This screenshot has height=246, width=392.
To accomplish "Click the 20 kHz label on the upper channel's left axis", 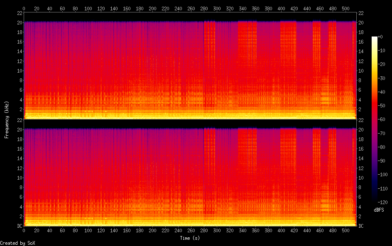I will [19, 22].
